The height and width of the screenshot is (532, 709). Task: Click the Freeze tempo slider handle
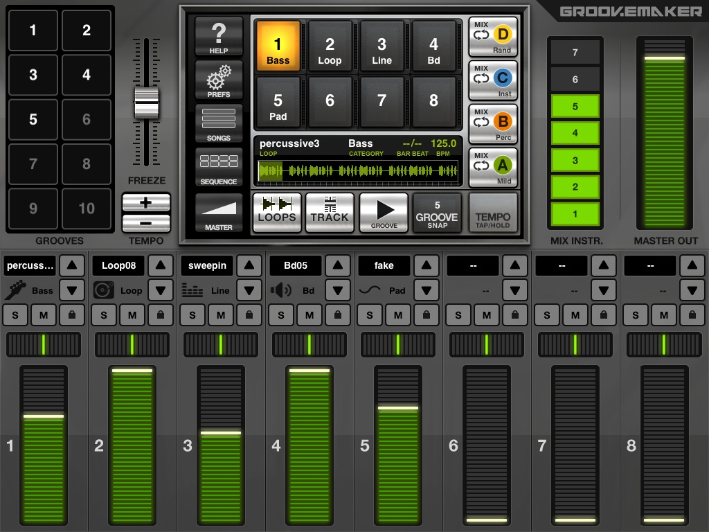[147, 103]
